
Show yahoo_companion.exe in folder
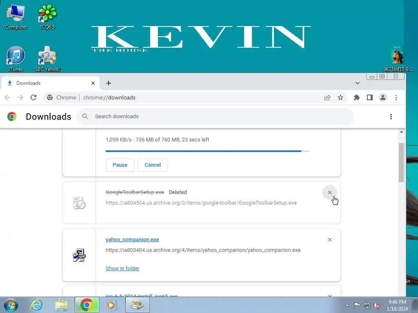click(x=122, y=268)
